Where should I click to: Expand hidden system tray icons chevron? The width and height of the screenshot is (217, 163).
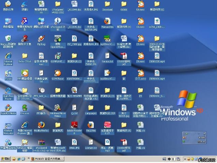185,159
